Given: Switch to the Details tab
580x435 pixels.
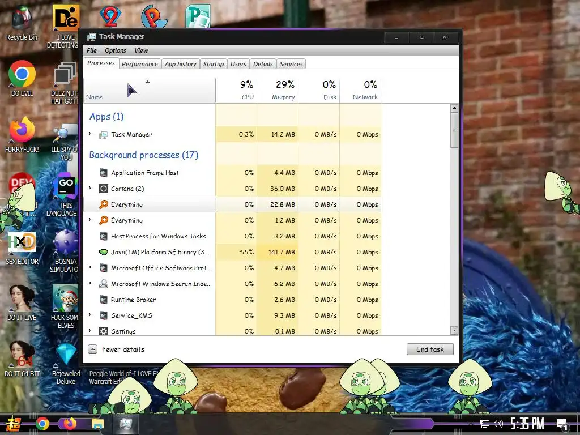Looking at the screenshot, I should pos(263,64).
